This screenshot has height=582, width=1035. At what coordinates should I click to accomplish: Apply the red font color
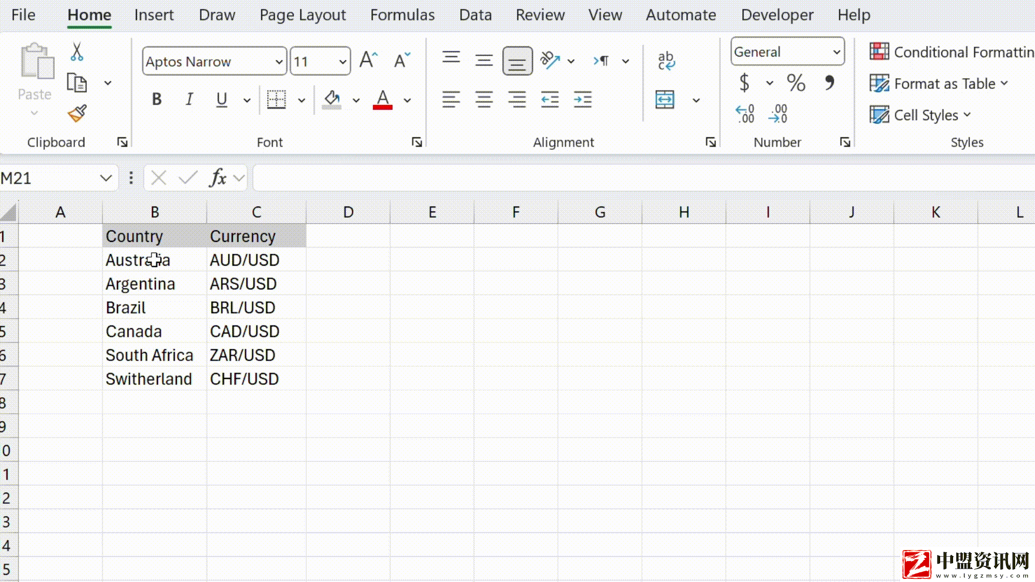[x=383, y=100]
